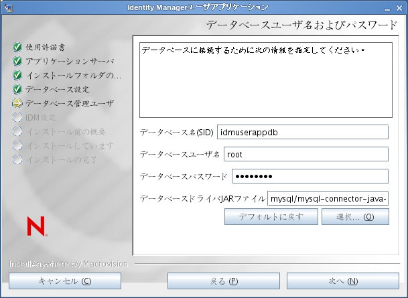Click the キャンセル (C) button

tap(65, 281)
